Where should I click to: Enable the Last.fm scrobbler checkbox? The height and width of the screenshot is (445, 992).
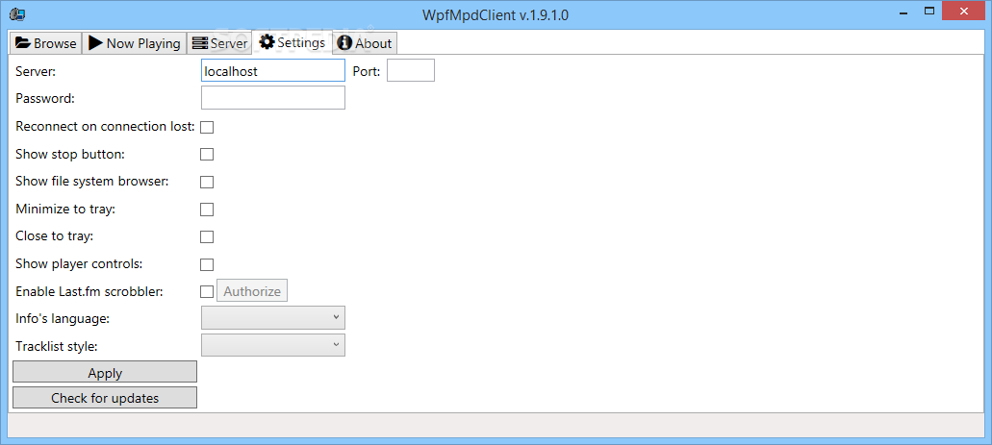207,291
